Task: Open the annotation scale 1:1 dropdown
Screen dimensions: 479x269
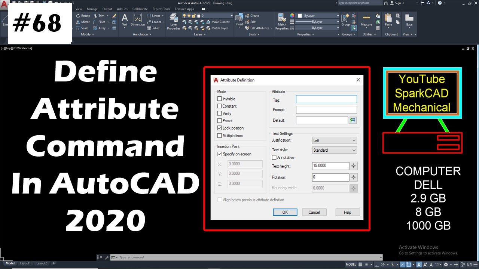Action: pos(438,264)
